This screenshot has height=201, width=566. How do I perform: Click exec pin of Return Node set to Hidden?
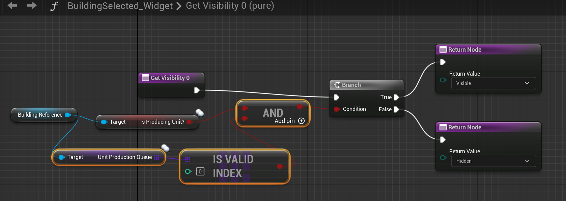443,139
